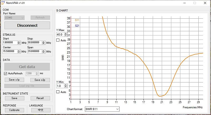Click the Disconnect button
Viewport: 211px width, 115px height.
coord(27,25)
